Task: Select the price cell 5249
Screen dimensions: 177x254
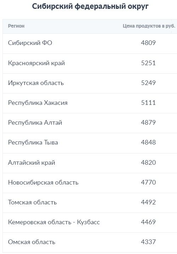Action: pyautogui.click(x=148, y=83)
